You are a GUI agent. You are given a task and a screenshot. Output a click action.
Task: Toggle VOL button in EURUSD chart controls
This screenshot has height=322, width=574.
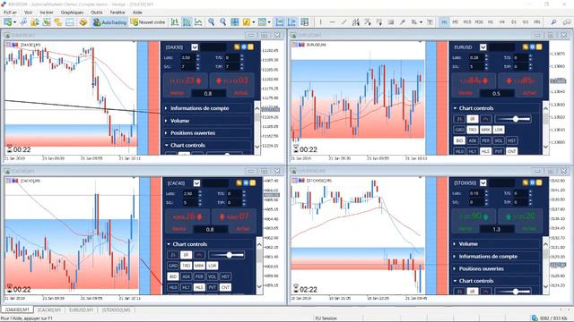[x=499, y=140]
